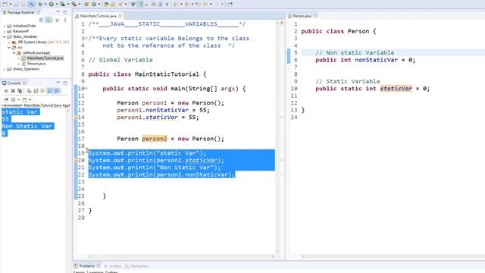This screenshot has width=485, height=273.
Task: Collapse the src folder node
Action: pos(9,47)
